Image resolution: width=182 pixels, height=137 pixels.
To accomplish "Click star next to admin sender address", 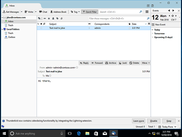I will click(77, 67).
